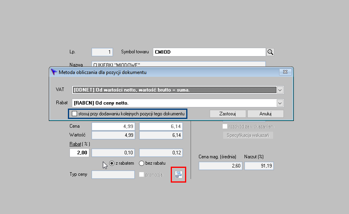
Task: Click the Narzut field showing 91,19
Action: coord(259,166)
